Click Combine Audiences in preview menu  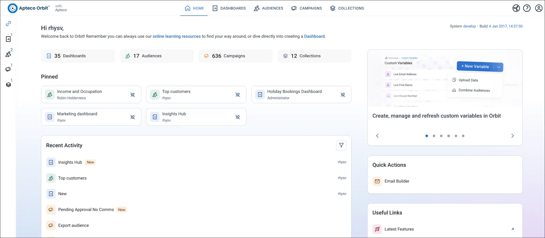(x=471, y=91)
